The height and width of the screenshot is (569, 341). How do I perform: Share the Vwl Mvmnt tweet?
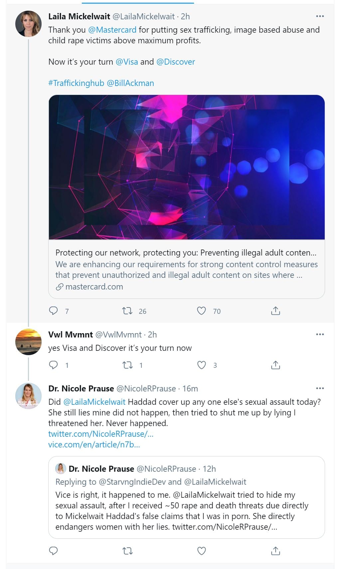[x=275, y=365]
